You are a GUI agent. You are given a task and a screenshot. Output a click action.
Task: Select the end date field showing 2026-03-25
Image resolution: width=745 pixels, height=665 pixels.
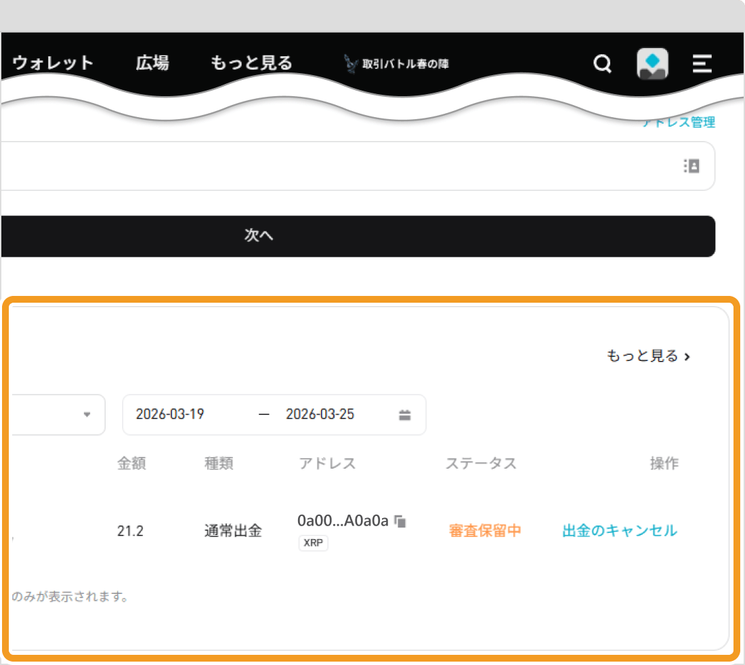click(320, 414)
